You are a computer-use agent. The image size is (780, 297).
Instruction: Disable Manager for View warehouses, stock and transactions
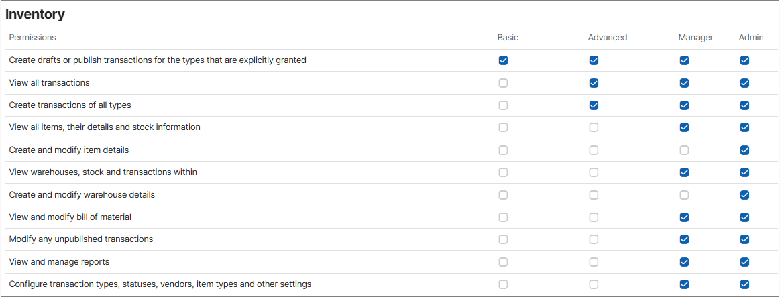click(684, 172)
